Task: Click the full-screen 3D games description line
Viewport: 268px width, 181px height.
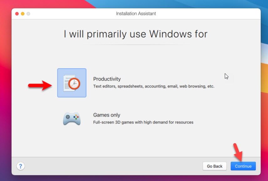Action: pyautogui.click(x=143, y=122)
